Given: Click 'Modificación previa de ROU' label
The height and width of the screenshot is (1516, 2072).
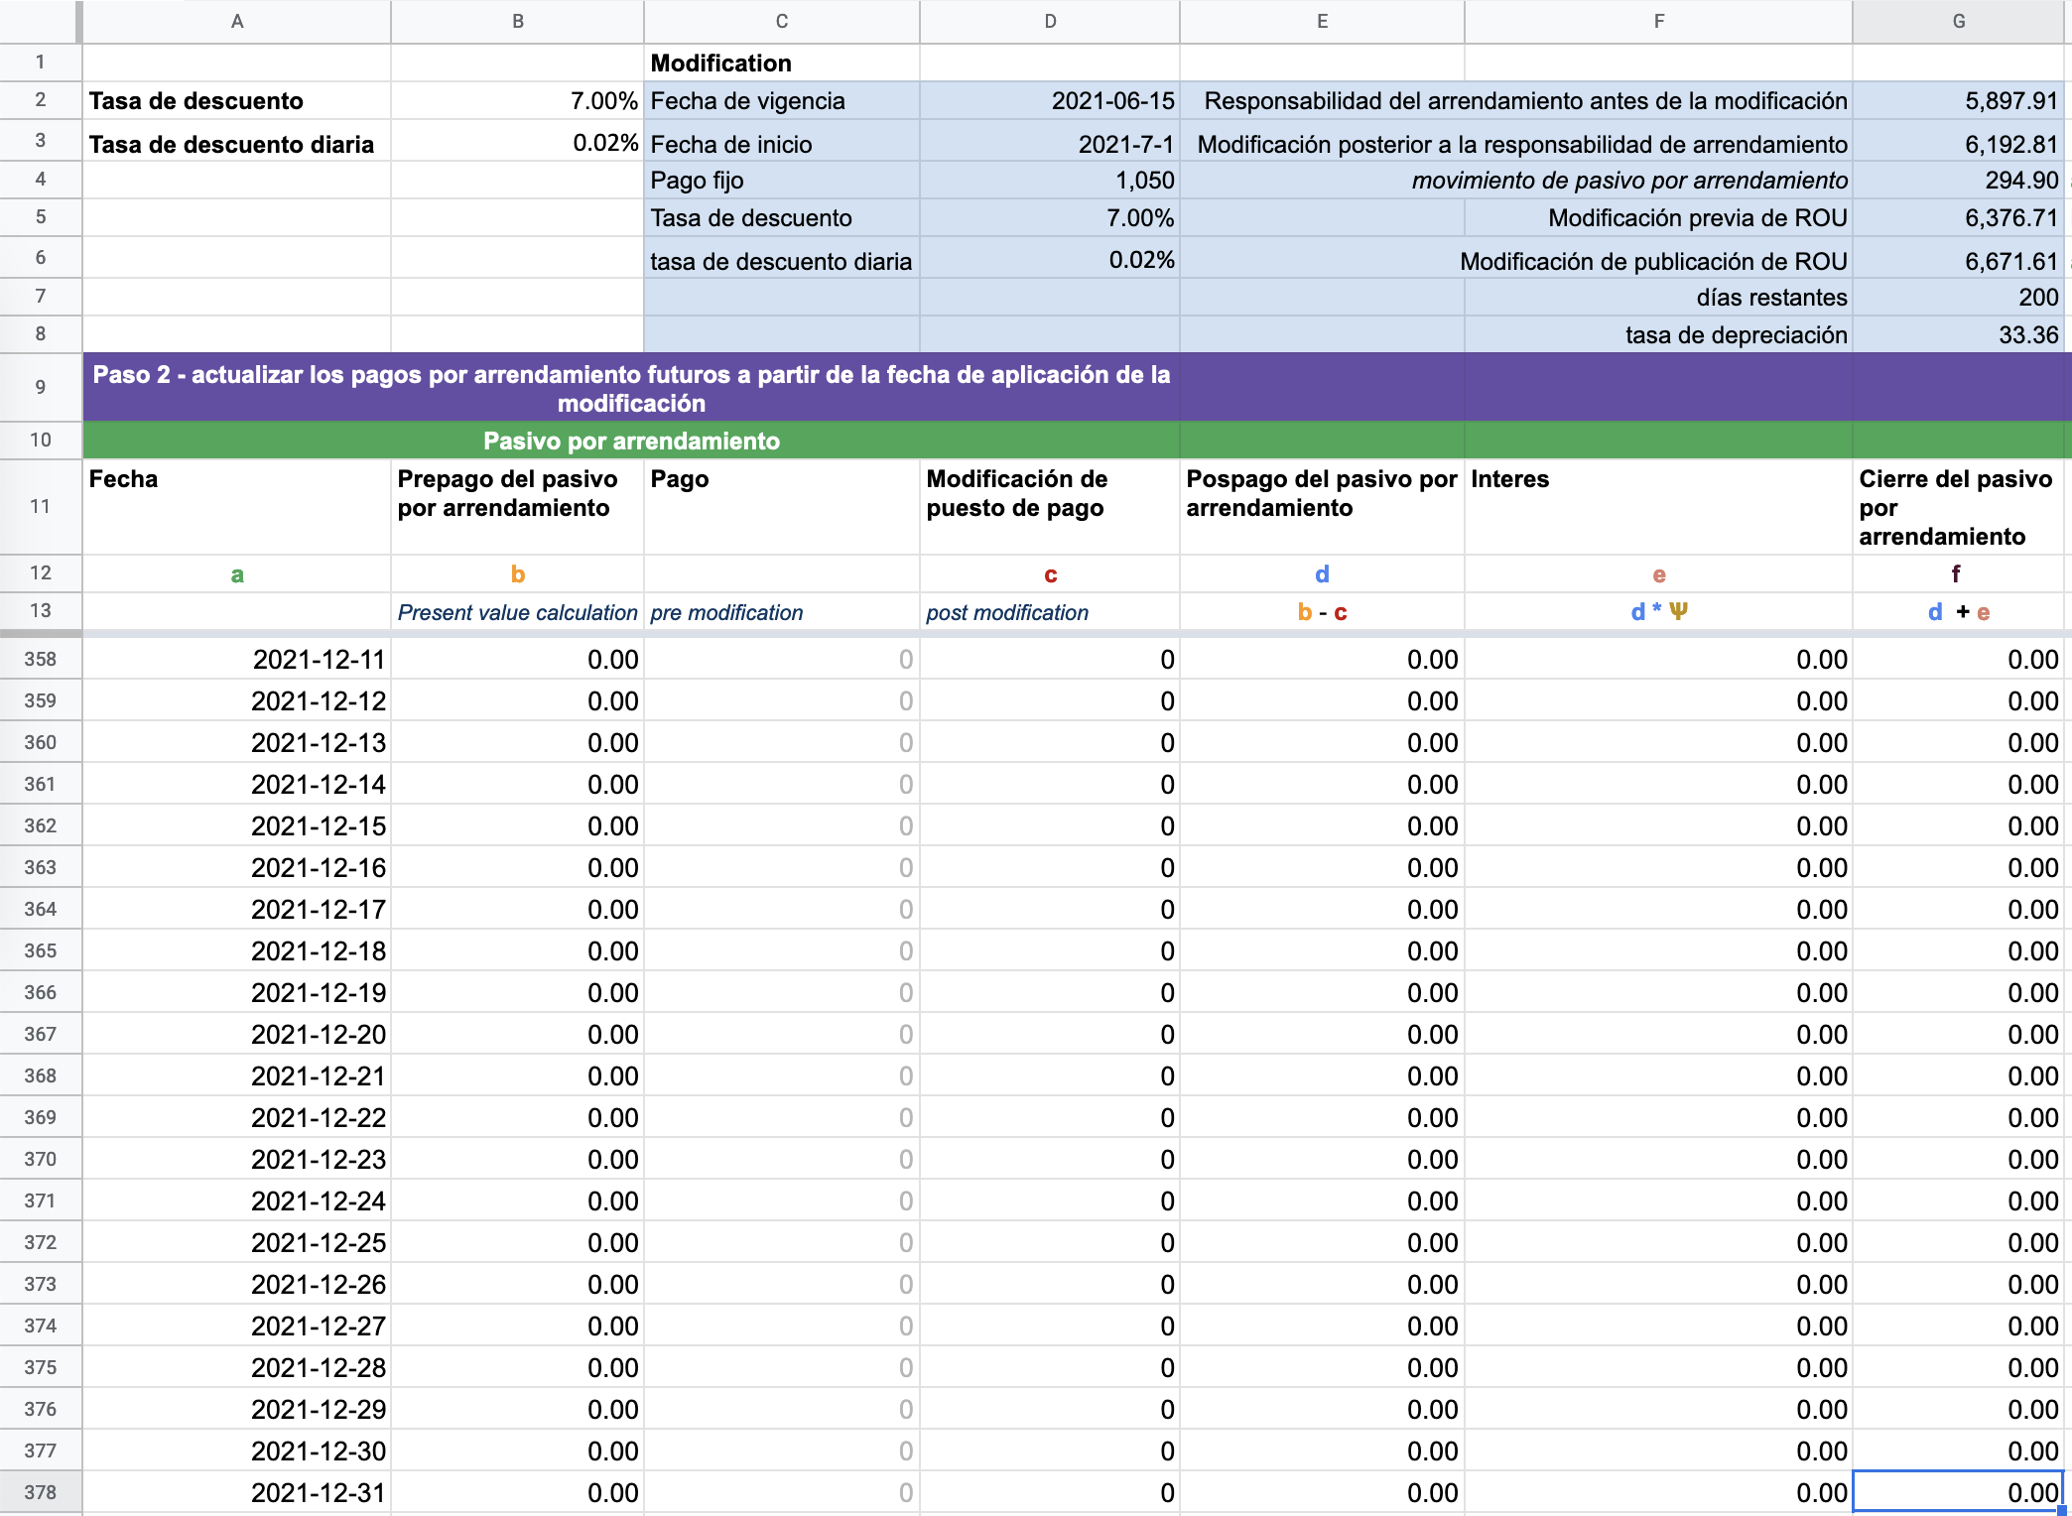Looking at the screenshot, I should pos(1697,218).
